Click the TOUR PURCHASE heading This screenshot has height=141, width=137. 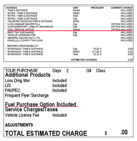[22, 71]
